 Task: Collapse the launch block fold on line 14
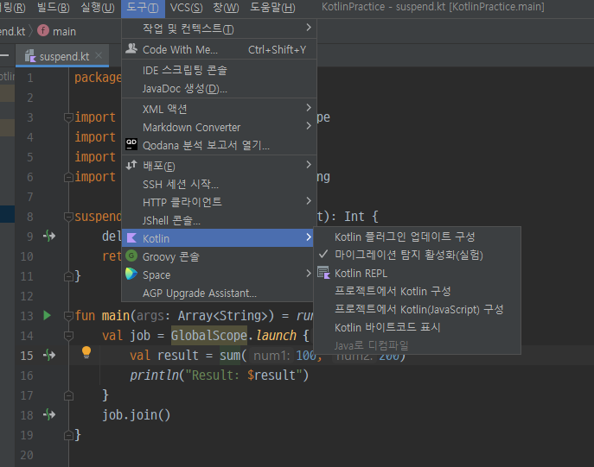point(68,336)
